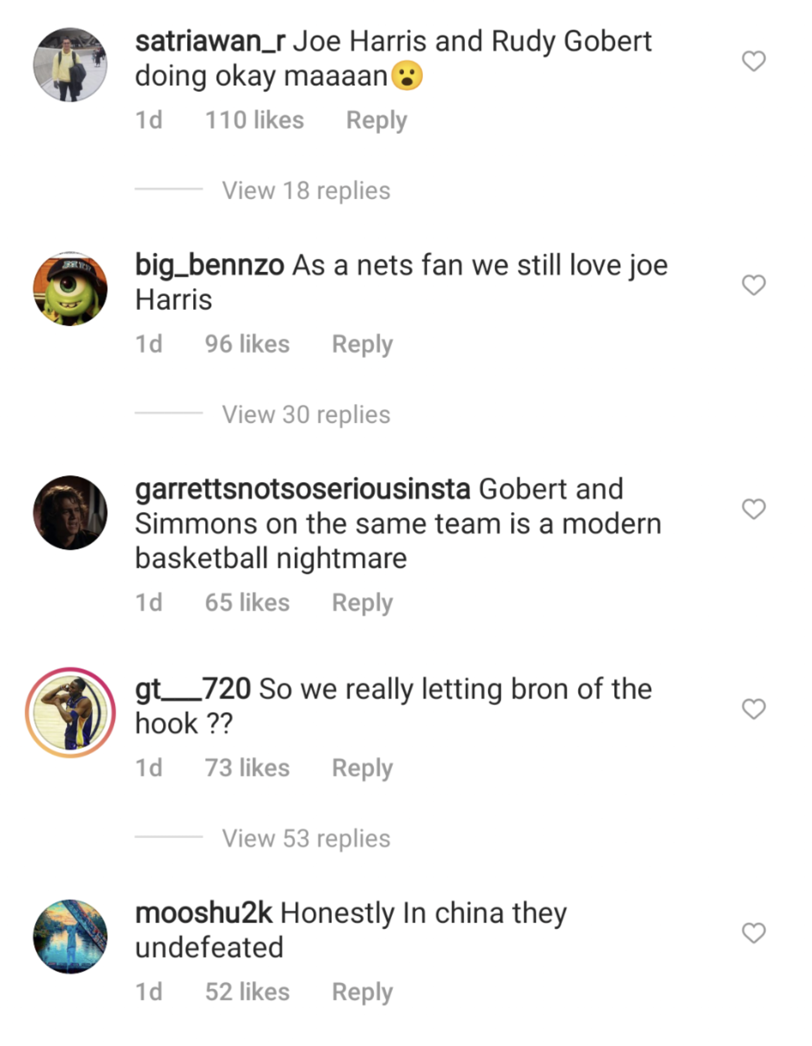
Task: Open big_bennzo's green monster avatar
Action: pos(71,289)
